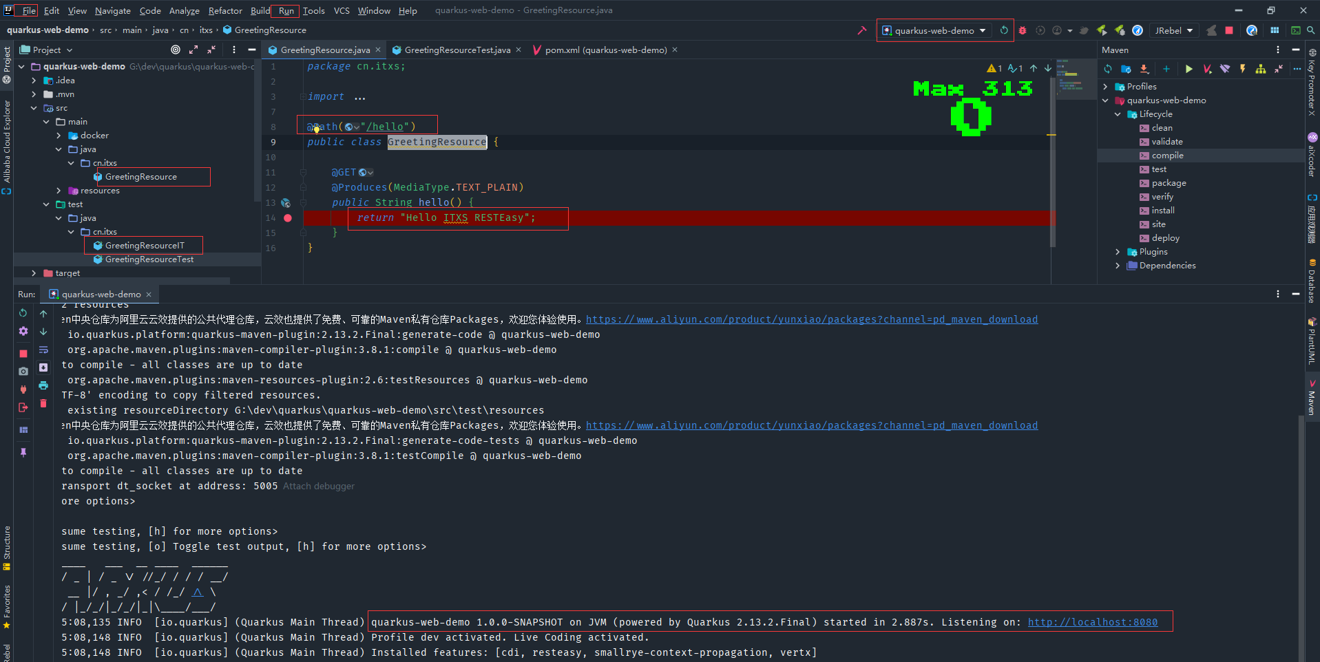This screenshot has height=662, width=1320.
Task: Rerun quarkus-web-demo from the top toolbar
Action: (x=1004, y=30)
